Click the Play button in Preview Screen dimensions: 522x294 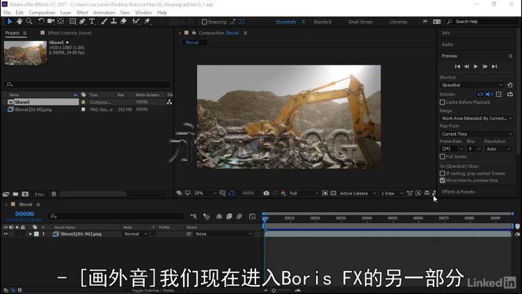coord(476,67)
